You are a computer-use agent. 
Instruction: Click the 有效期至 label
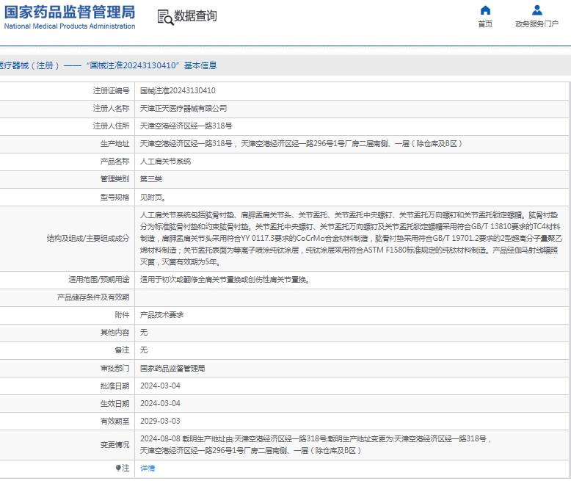pos(114,422)
